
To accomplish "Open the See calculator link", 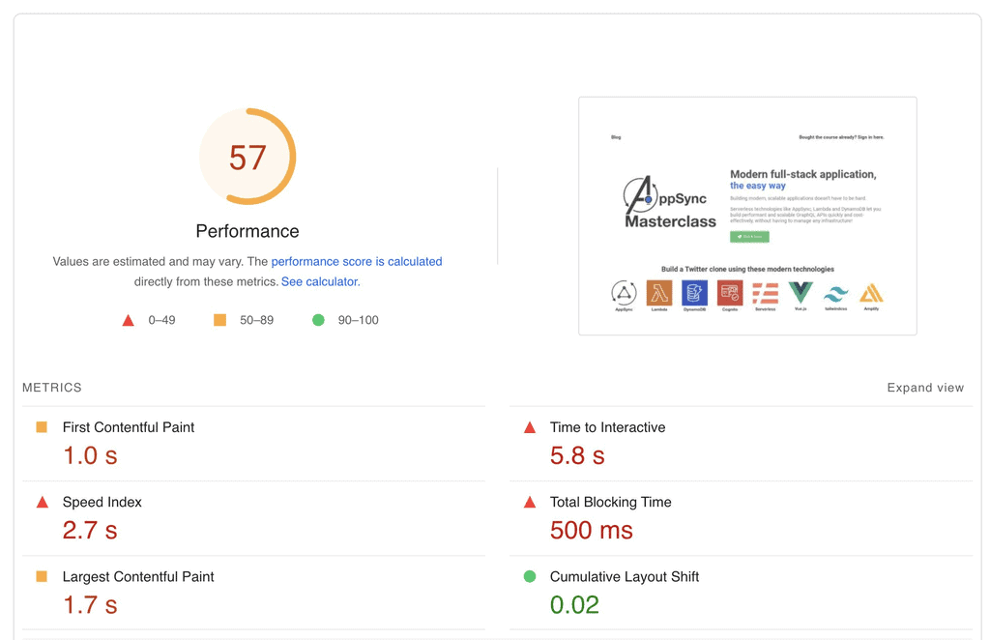I will click(x=319, y=282).
